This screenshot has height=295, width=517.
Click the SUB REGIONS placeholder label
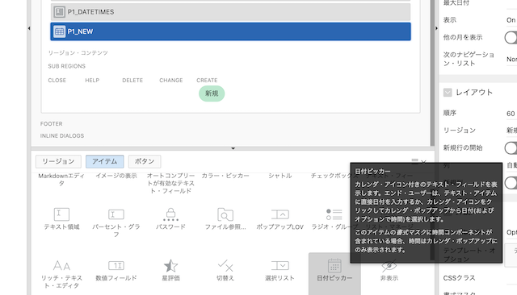tap(66, 66)
